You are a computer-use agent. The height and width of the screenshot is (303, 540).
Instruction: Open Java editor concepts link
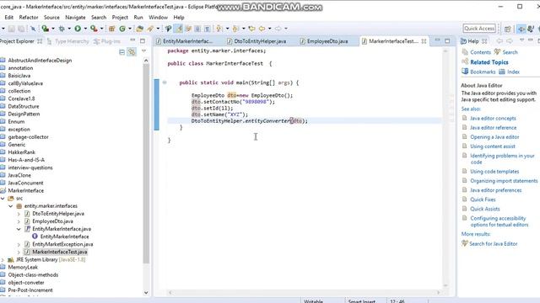coord(493,118)
